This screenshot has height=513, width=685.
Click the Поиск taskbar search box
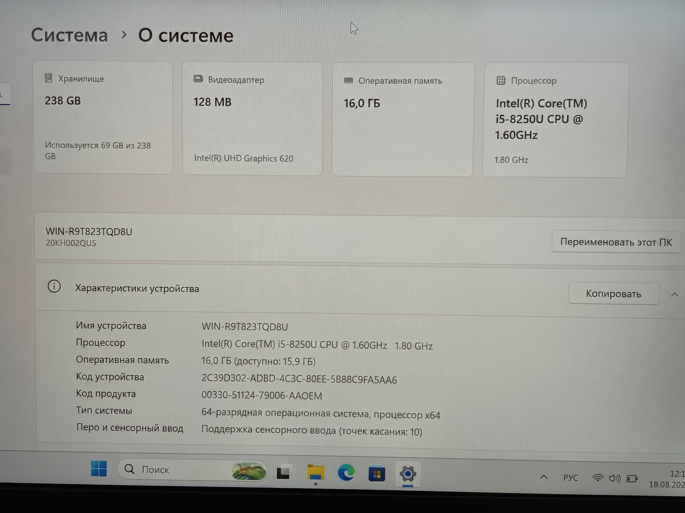[x=192, y=470]
